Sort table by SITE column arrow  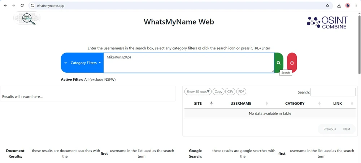tap(211, 103)
